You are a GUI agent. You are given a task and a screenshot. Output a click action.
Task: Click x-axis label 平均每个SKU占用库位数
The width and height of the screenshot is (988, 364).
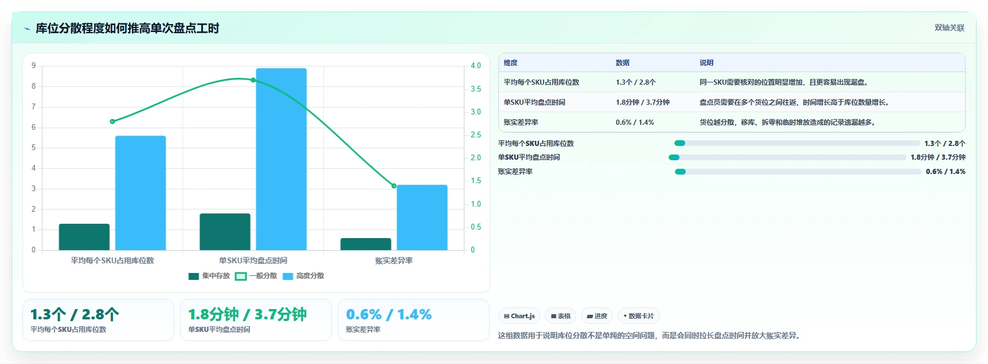click(x=112, y=260)
